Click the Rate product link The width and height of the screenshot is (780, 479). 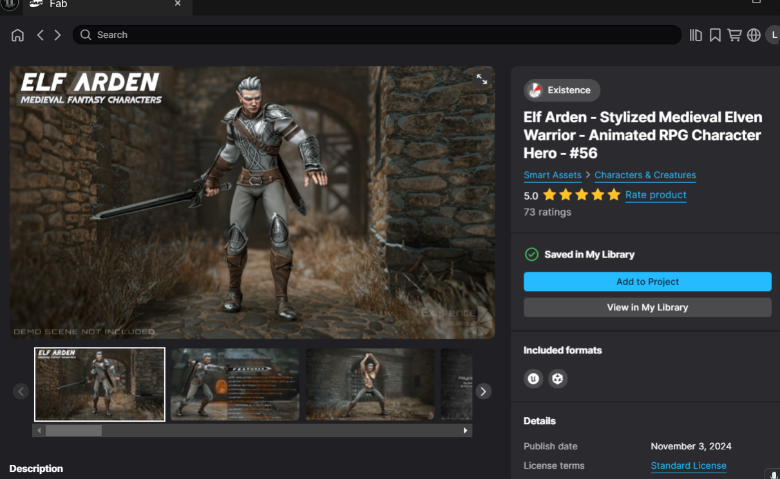656,195
